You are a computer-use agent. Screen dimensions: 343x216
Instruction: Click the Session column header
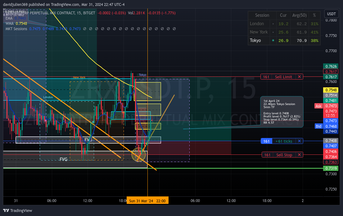262,15
